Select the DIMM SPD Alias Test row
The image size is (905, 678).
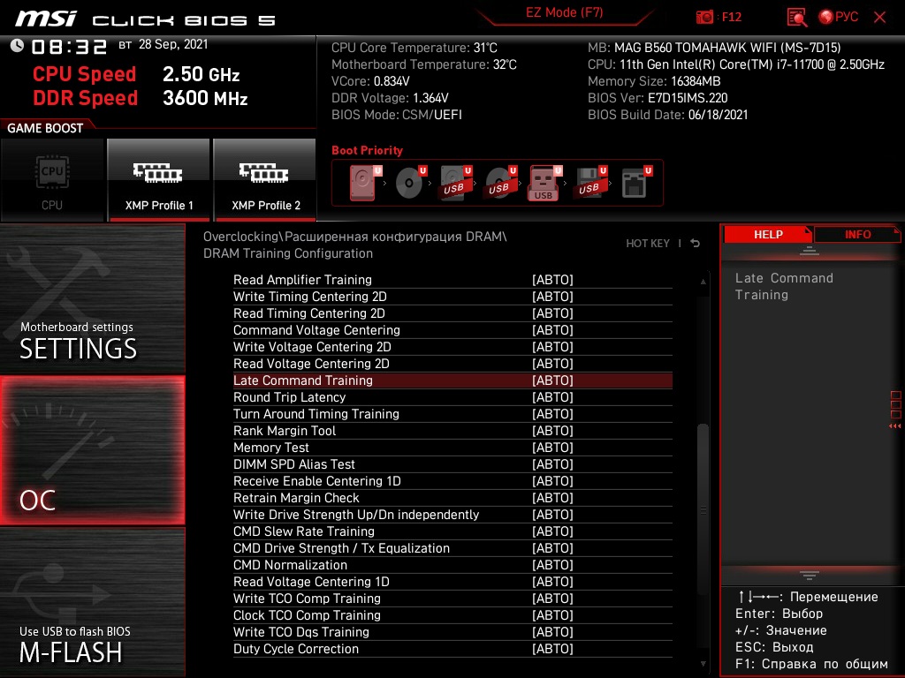tap(452, 464)
